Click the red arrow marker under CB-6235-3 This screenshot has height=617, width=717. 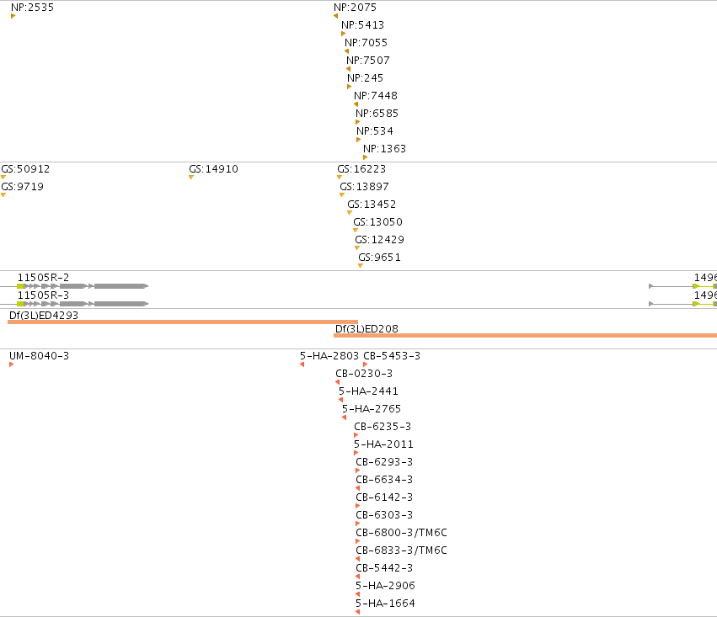coord(356,435)
